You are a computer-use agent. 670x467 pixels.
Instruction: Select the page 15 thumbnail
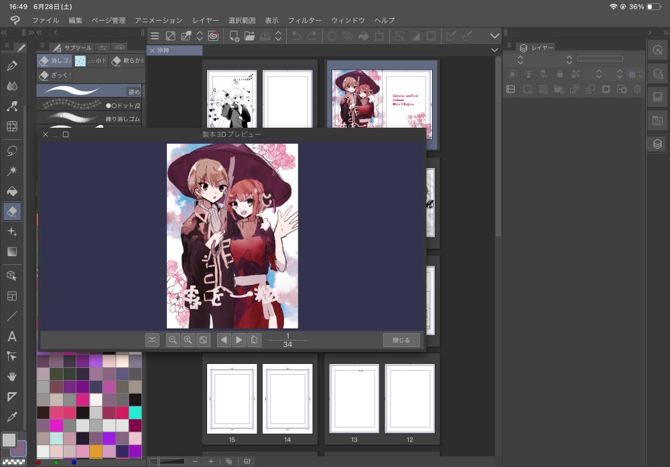pos(232,399)
